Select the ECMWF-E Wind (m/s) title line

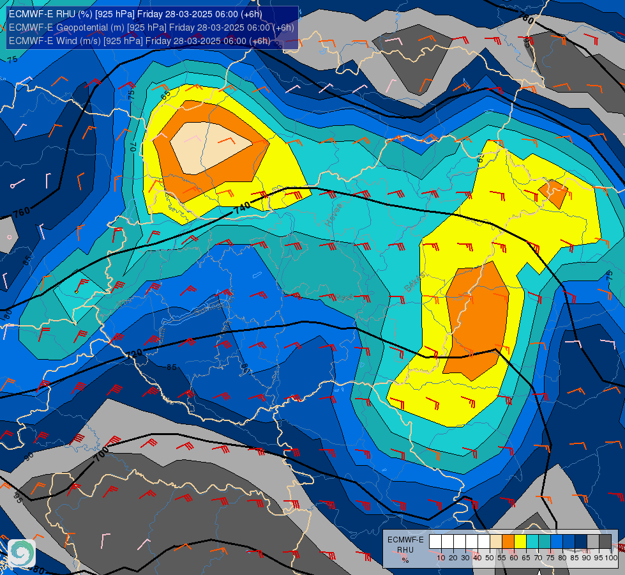point(140,41)
